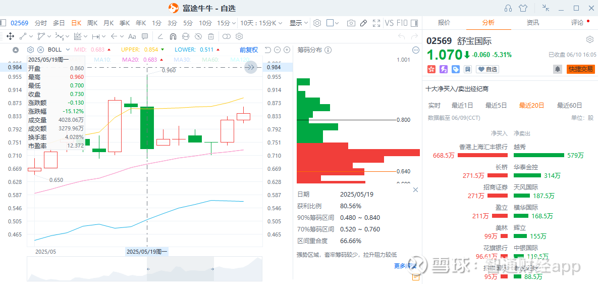Select 最近5日 broker period

pos(496,105)
